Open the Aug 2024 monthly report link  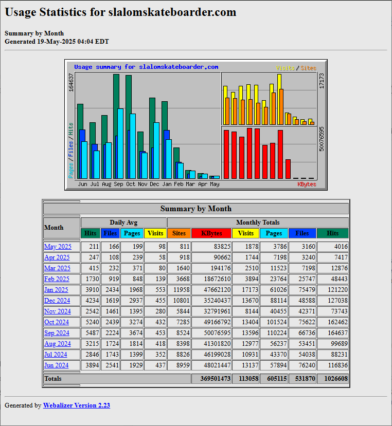pos(58,344)
